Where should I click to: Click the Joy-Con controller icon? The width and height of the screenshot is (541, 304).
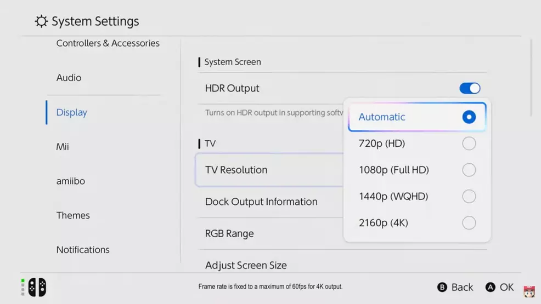pyautogui.click(x=37, y=287)
